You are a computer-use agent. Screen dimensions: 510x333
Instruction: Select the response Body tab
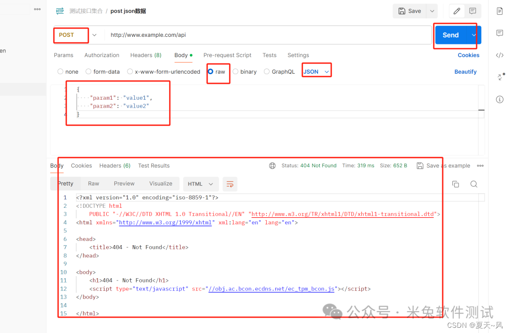point(57,166)
